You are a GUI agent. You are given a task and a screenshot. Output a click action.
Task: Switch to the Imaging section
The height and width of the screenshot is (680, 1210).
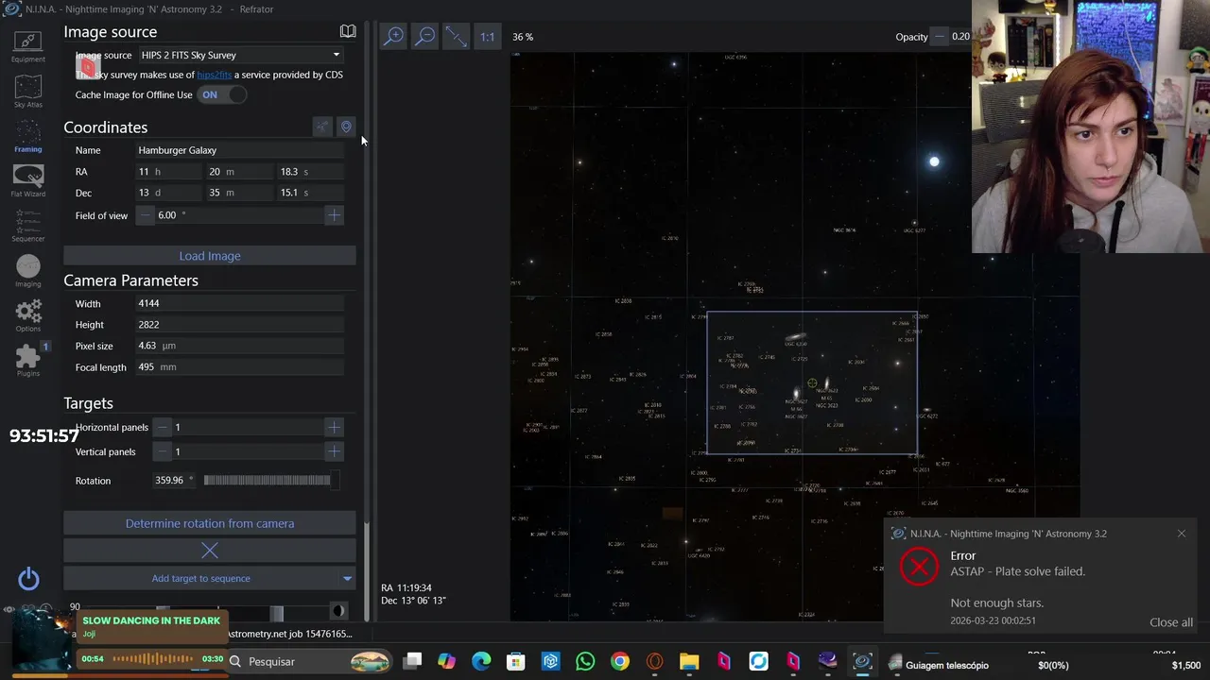pyautogui.click(x=28, y=271)
